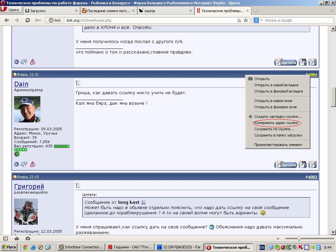Click the multi-quote icon on Dain's post

tap(303, 164)
